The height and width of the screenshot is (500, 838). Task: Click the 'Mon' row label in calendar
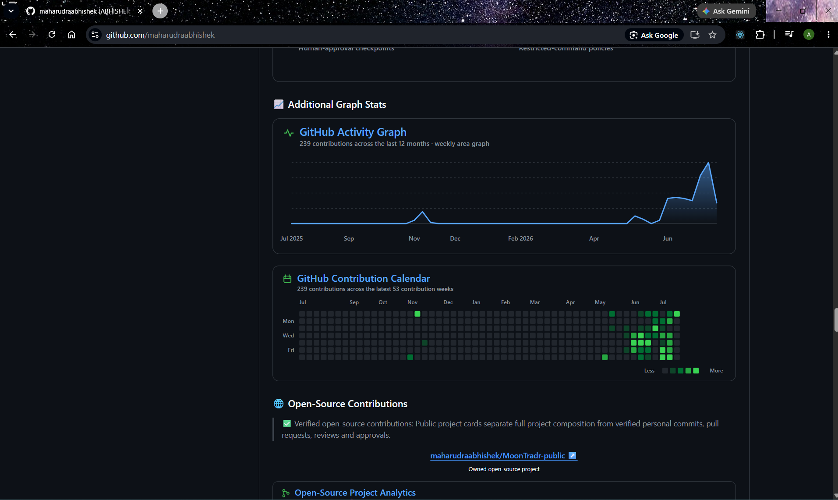pyautogui.click(x=288, y=321)
